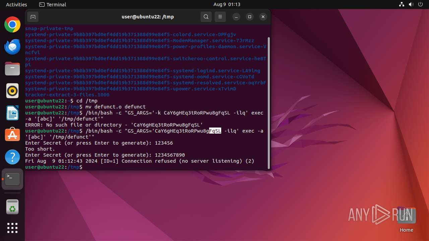The width and height of the screenshot is (429, 241).
Task: Click the secret entry line ending 123456
Action: click(x=99, y=143)
